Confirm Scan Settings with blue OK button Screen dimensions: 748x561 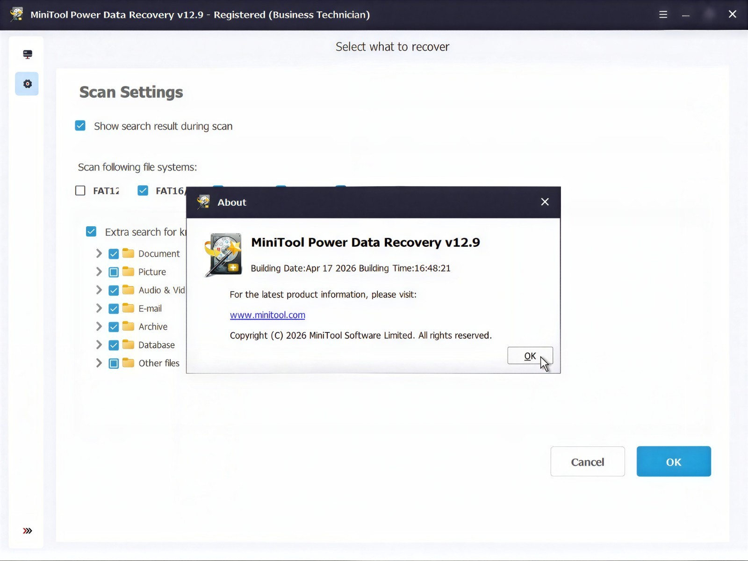[674, 462]
